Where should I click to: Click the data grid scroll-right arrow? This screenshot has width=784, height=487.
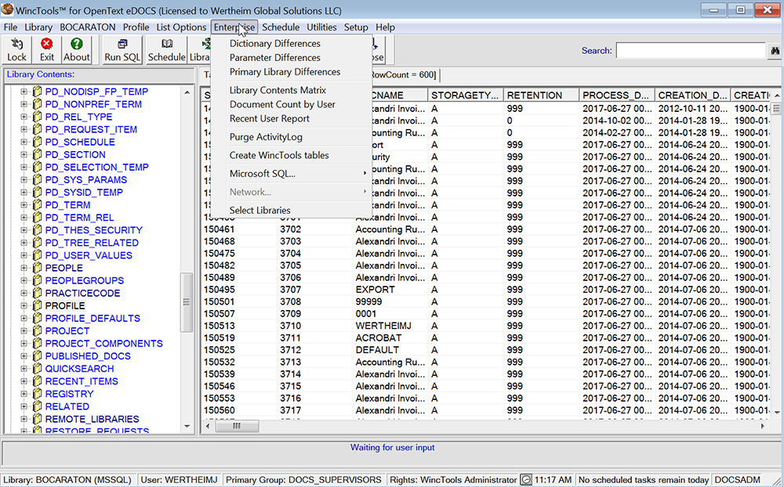(763, 426)
